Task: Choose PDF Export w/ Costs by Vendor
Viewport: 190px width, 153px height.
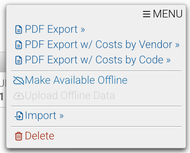Action: tap(97, 45)
